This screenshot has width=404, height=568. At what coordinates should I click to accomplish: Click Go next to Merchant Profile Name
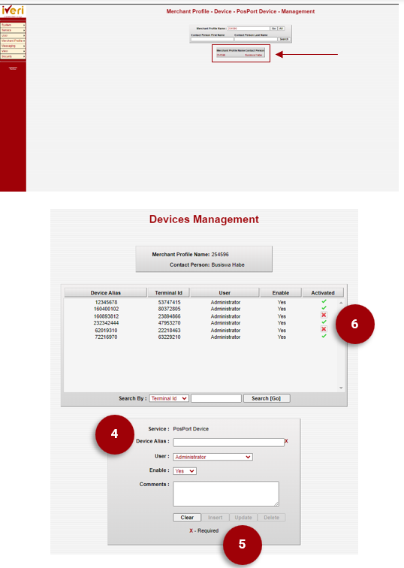(273, 29)
